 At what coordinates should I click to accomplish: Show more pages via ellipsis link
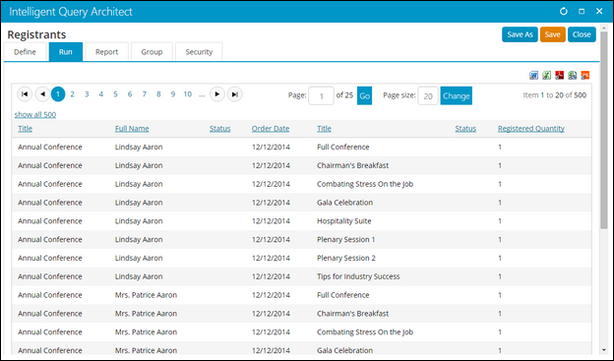202,94
